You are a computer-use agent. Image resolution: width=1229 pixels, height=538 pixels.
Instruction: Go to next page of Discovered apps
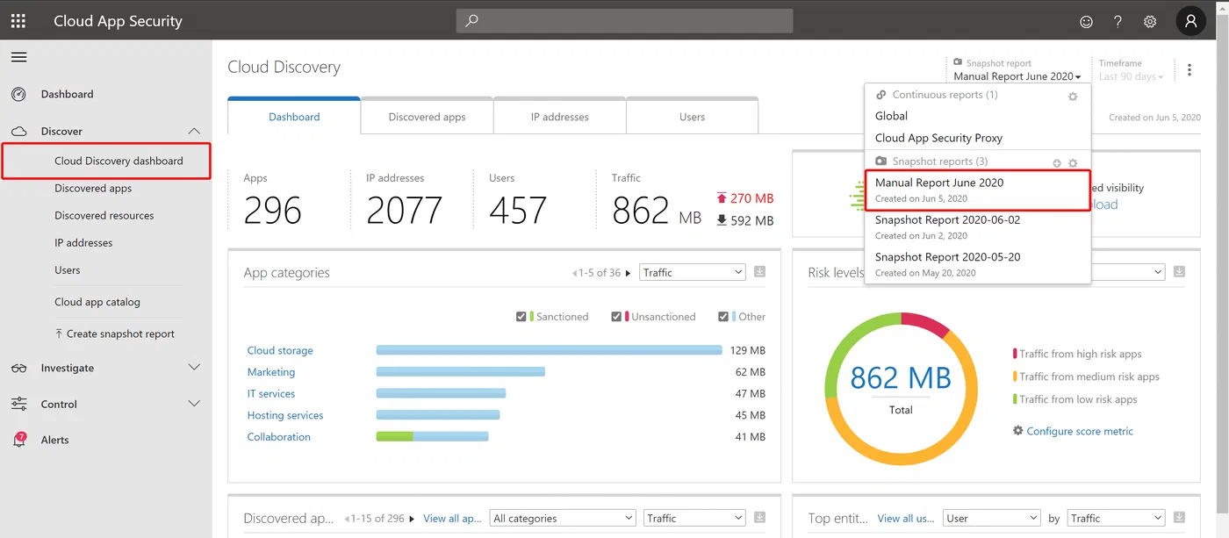pyautogui.click(x=412, y=519)
